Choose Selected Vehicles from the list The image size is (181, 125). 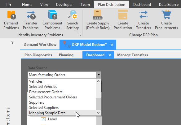tap(62, 87)
